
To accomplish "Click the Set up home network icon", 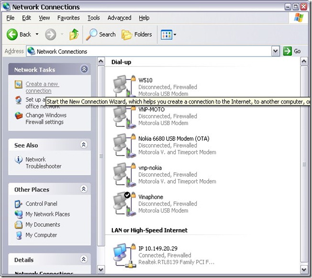I will click(x=18, y=100).
